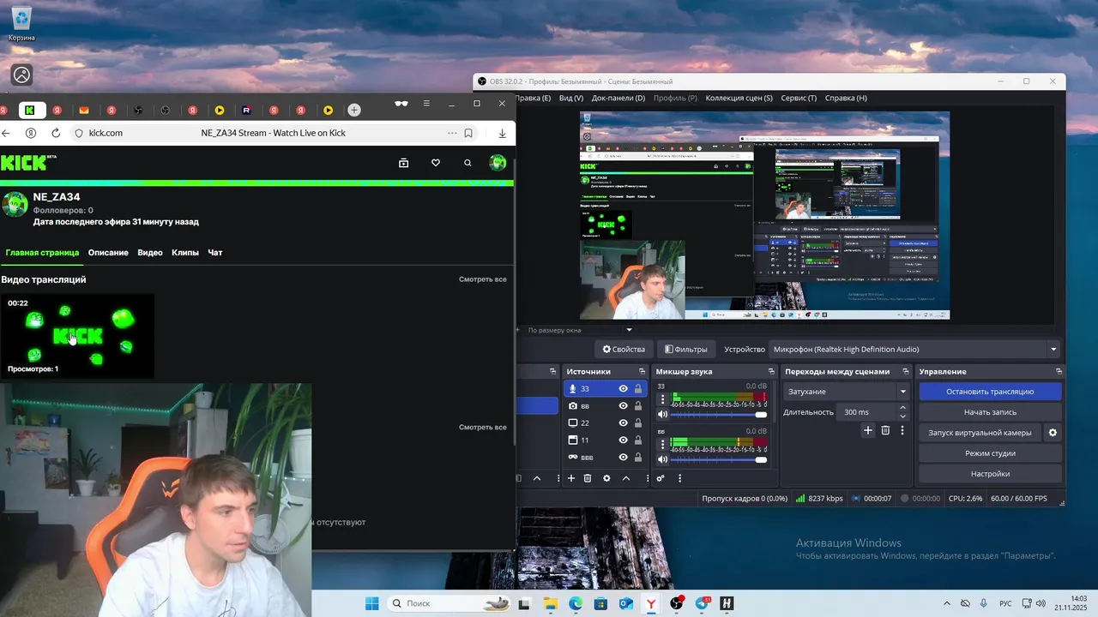Open virtual camera settings gear

[x=1053, y=433]
